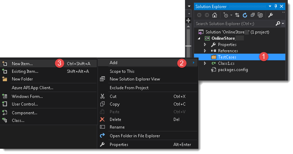293x154 pixels.
Task: Open the pending changes filter dropdown arrow
Action: [x=231, y=15]
